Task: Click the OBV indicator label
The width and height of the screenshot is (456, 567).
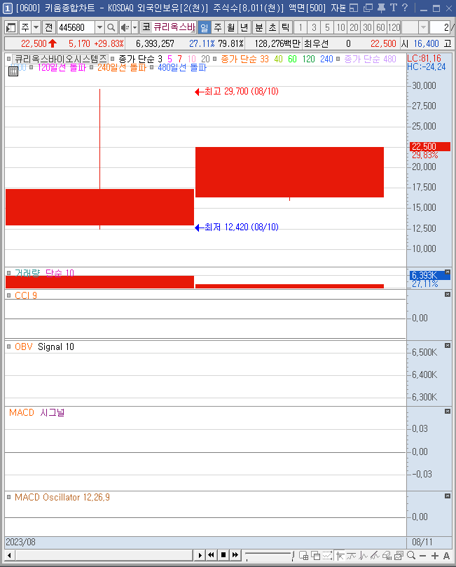Action: click(24, 346)
